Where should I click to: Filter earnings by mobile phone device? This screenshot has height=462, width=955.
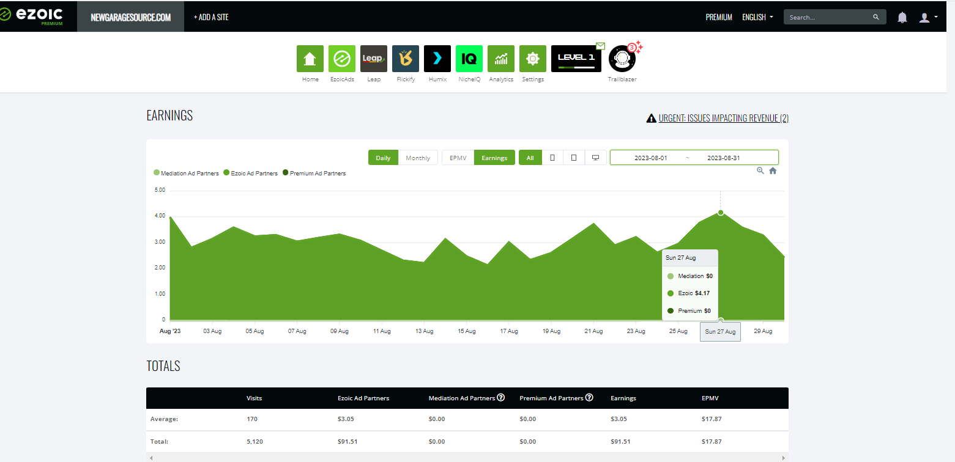pyautogui.click(x=552, y=158)
